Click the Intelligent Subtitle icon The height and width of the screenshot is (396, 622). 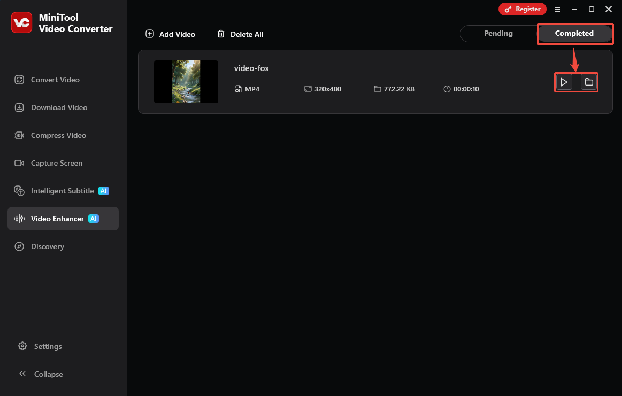[19, 191]
